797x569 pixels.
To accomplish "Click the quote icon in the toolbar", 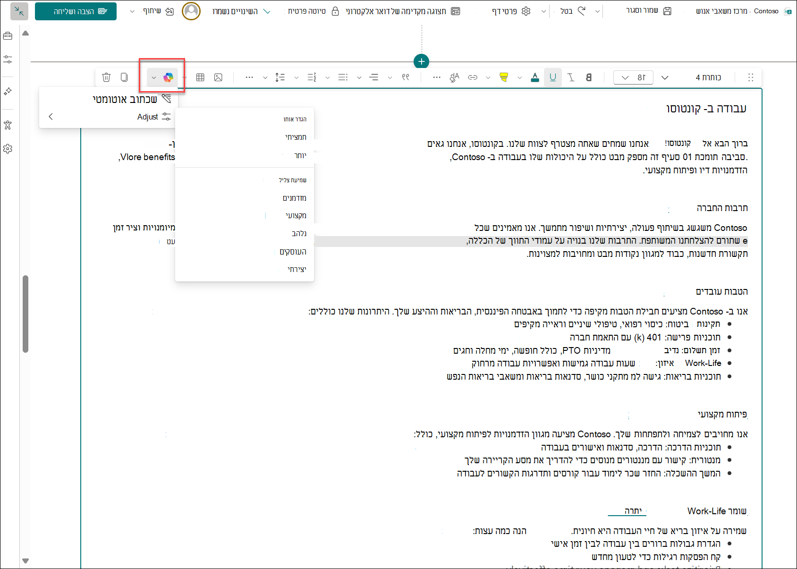I will (x=406, y=77).
